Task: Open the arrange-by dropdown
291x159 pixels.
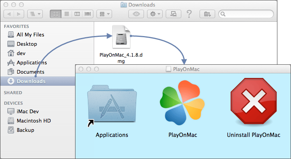Action: coord(104,14)
